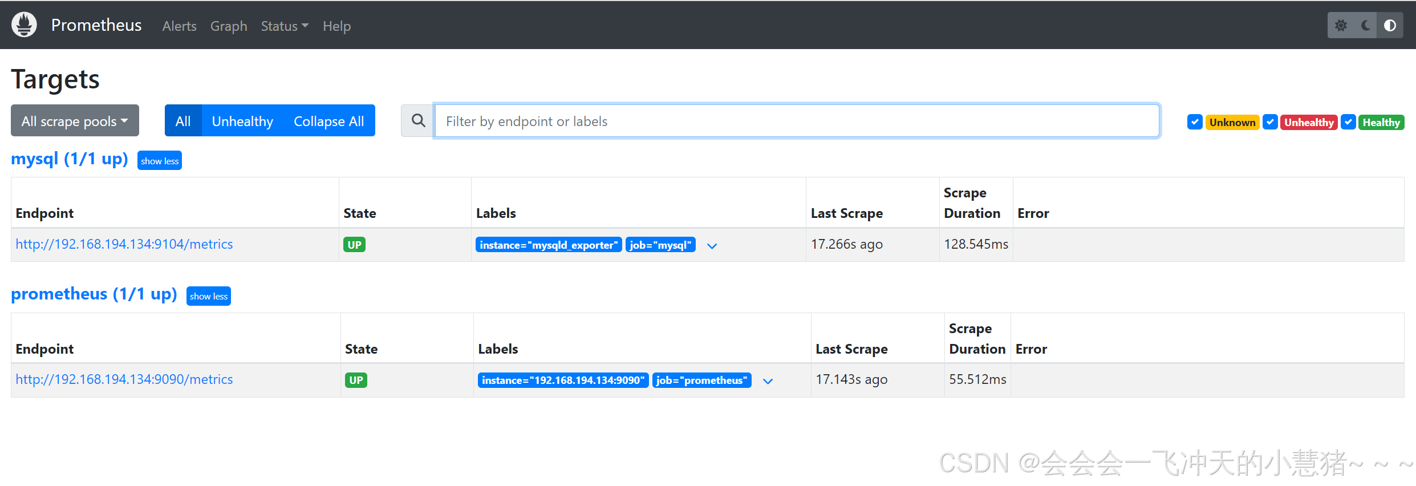Toggle the Healthy state checkbox
The height and width of the screenshot is (486, 1416).
click(x=1348, y=122)
